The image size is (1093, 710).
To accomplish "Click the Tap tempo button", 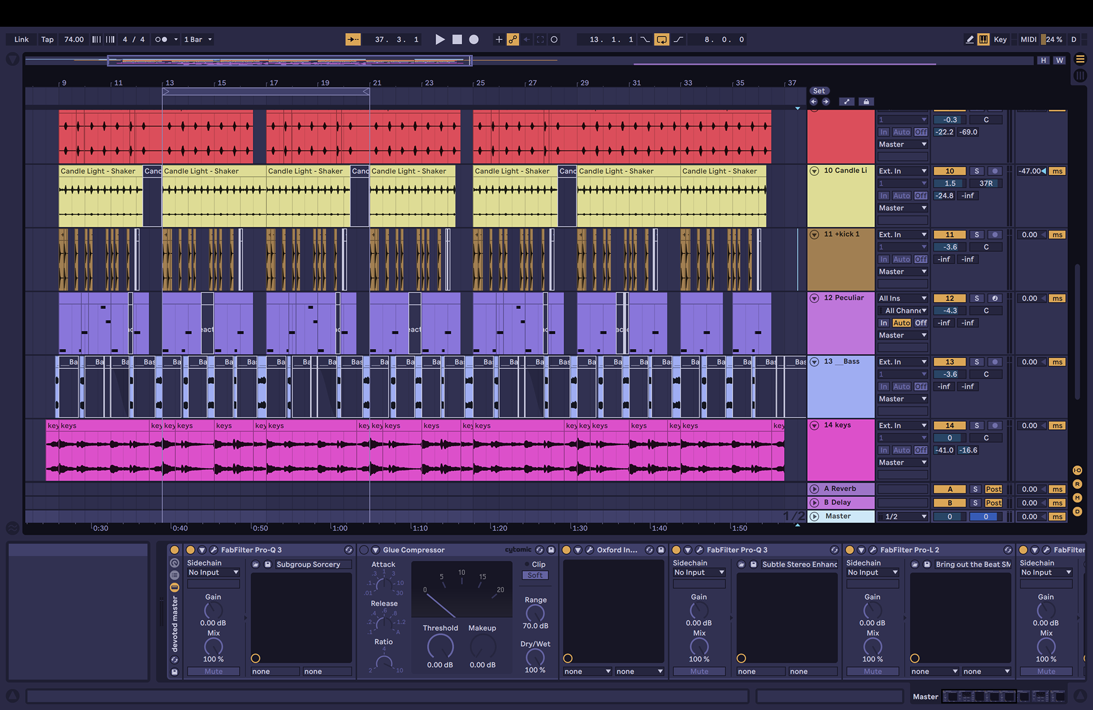I will pyautogui.click(x=47, y=39).
